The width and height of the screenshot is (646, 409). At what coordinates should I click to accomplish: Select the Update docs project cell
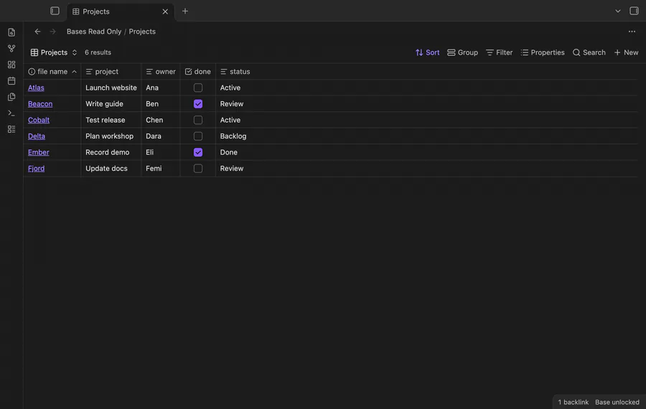coord(111,168)
